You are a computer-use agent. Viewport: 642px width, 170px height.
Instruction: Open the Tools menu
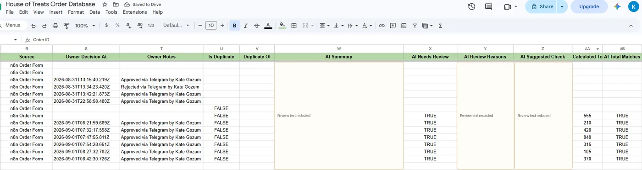(x=111, y=12)
